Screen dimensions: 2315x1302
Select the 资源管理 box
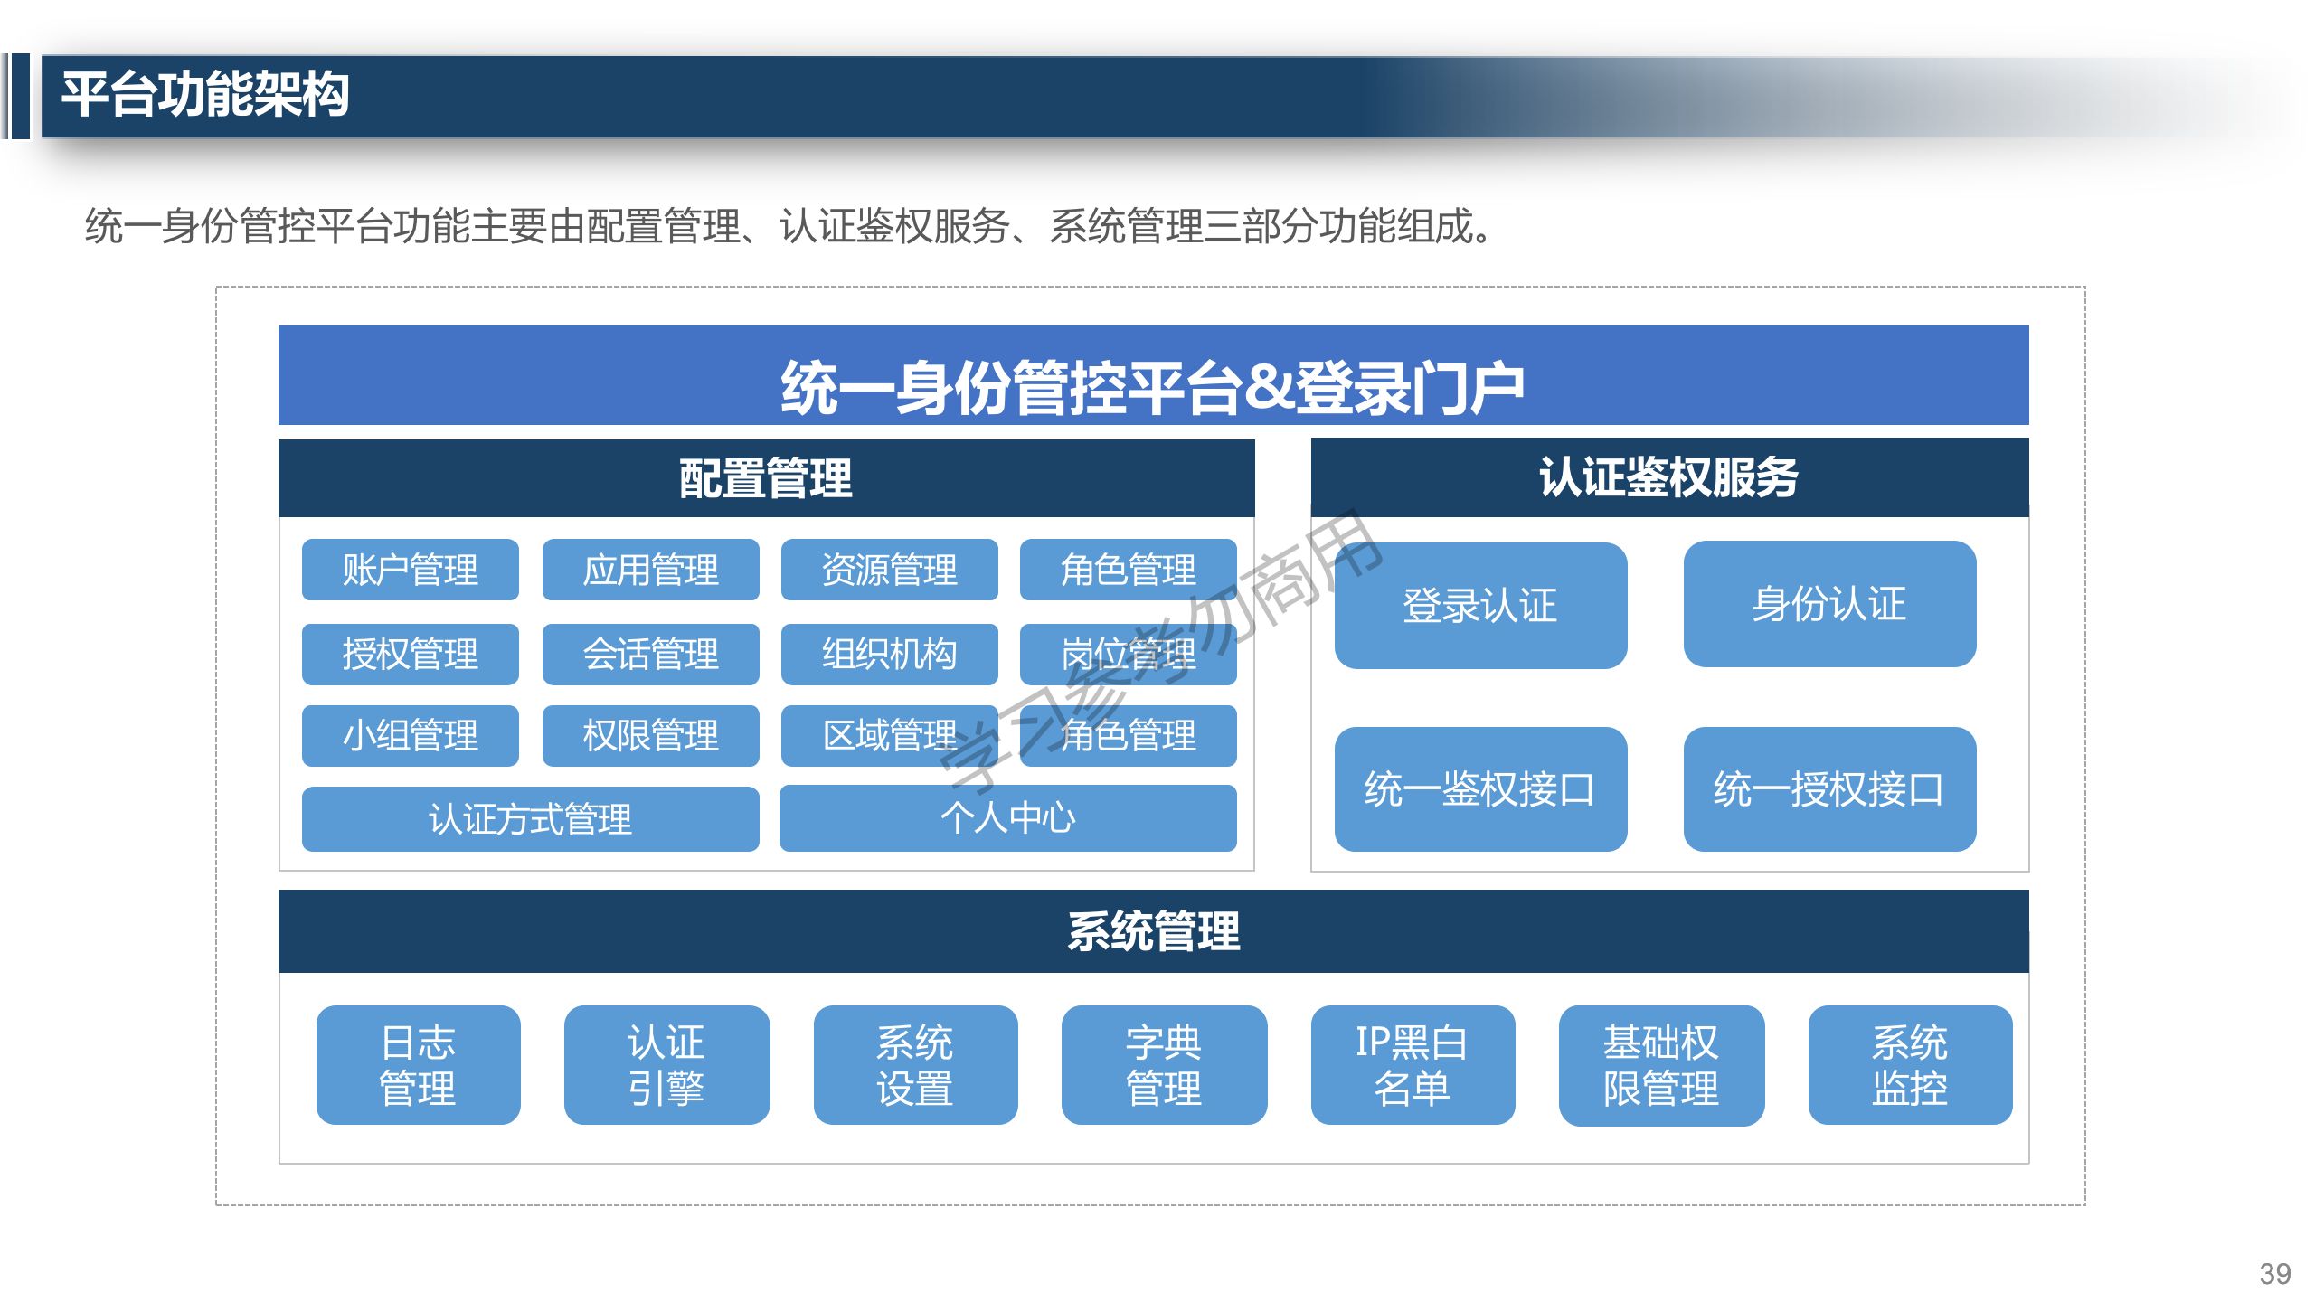tap(889, 570)
